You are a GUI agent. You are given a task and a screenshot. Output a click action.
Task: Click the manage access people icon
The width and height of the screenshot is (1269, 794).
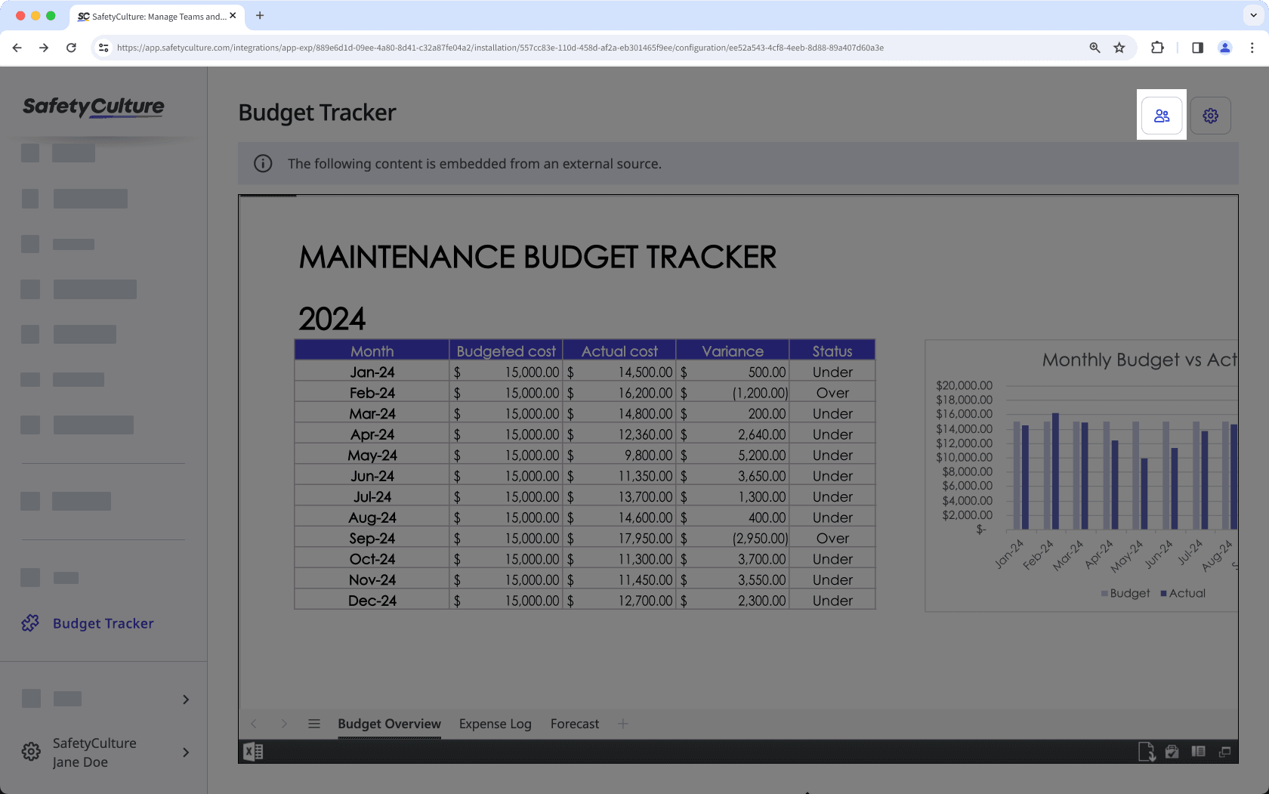pyautogui.click(x=1161, y=116)
